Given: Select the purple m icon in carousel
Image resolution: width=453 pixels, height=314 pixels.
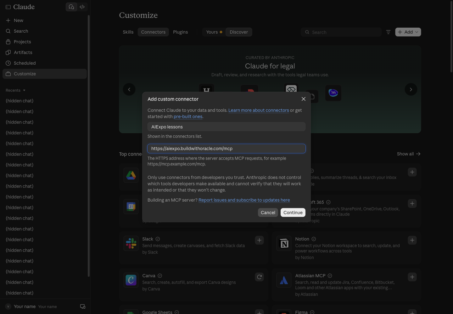Looking at the screenshot, I should [x=333, y=93].
